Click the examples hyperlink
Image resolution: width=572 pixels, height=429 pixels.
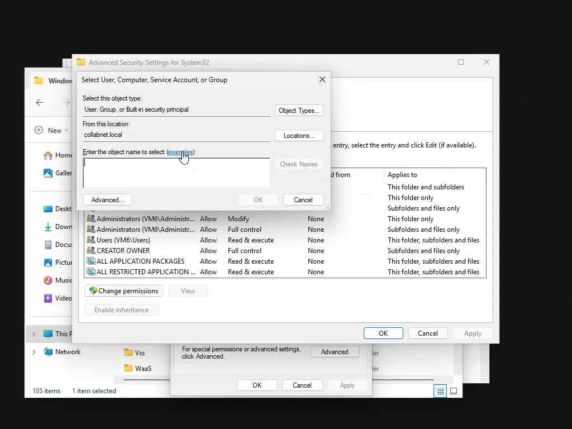[x=180, y=152]
